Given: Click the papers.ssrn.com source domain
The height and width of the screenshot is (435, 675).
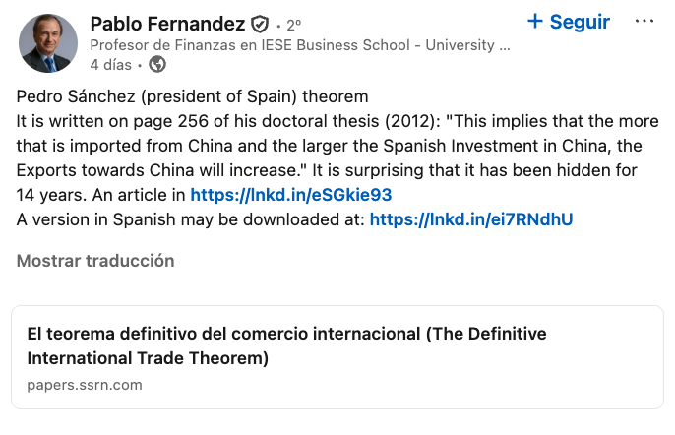Looking at the screenshot, I should 85,384.
